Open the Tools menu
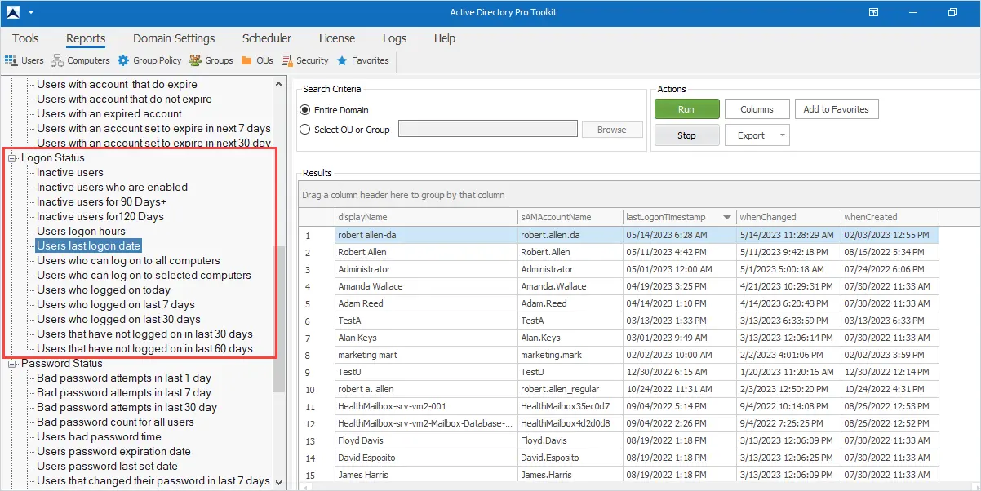Screen dimensions: 981x491 tap(25, 38)
